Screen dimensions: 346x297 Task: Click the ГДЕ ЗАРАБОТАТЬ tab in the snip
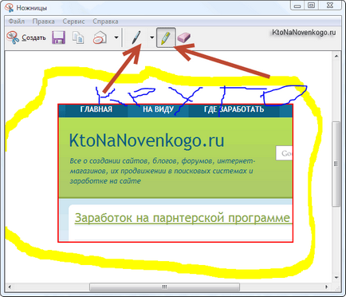(x=234, y=109)
